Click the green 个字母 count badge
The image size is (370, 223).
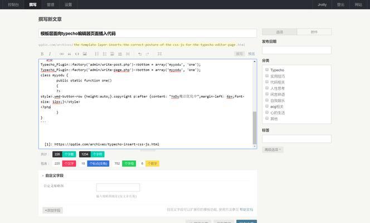129,163
